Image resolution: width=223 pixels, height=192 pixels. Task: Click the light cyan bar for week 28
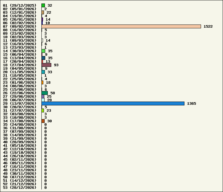(43, 100)
